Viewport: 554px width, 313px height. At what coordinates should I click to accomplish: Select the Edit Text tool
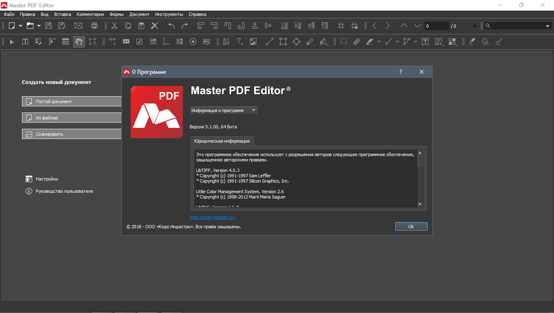point(25,42)
